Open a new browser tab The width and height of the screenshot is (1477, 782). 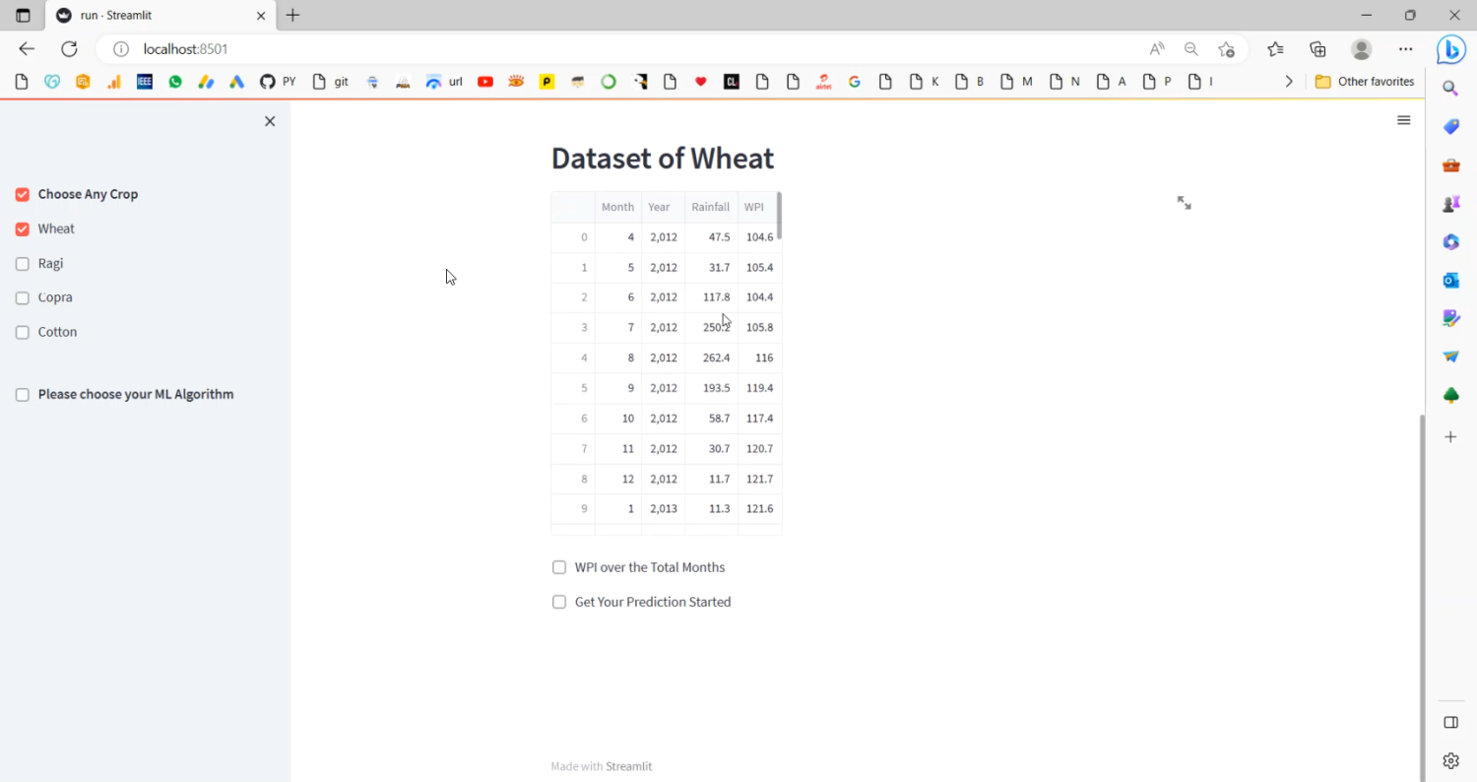click(x=292, y=16)
